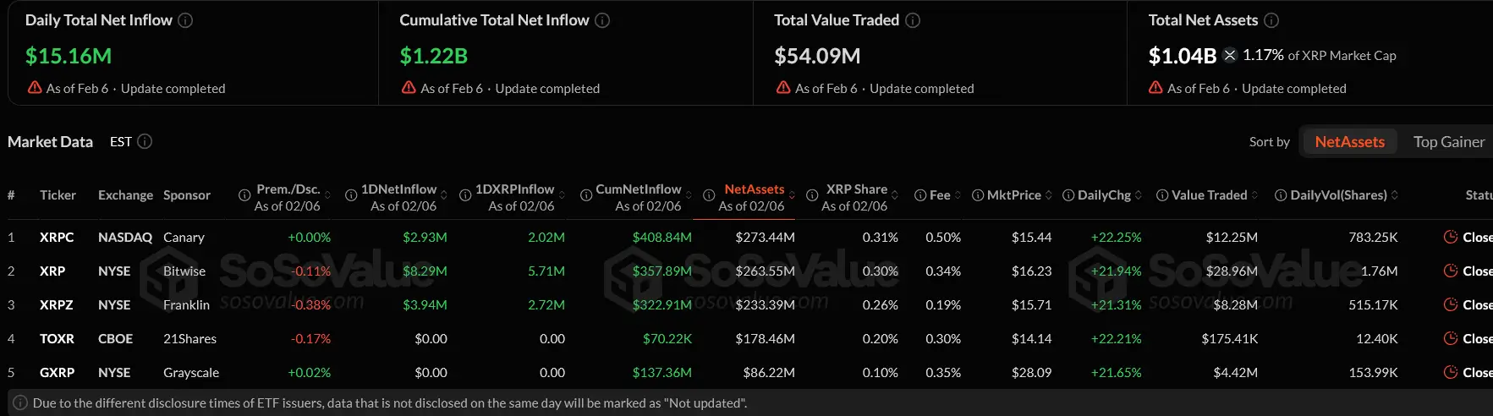Sort table by CumNetInflow arrows
This screenshot has width=1493, height=416.
coord(689,195)
